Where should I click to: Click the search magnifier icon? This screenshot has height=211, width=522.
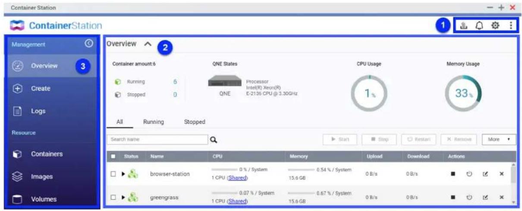[213, 140]
